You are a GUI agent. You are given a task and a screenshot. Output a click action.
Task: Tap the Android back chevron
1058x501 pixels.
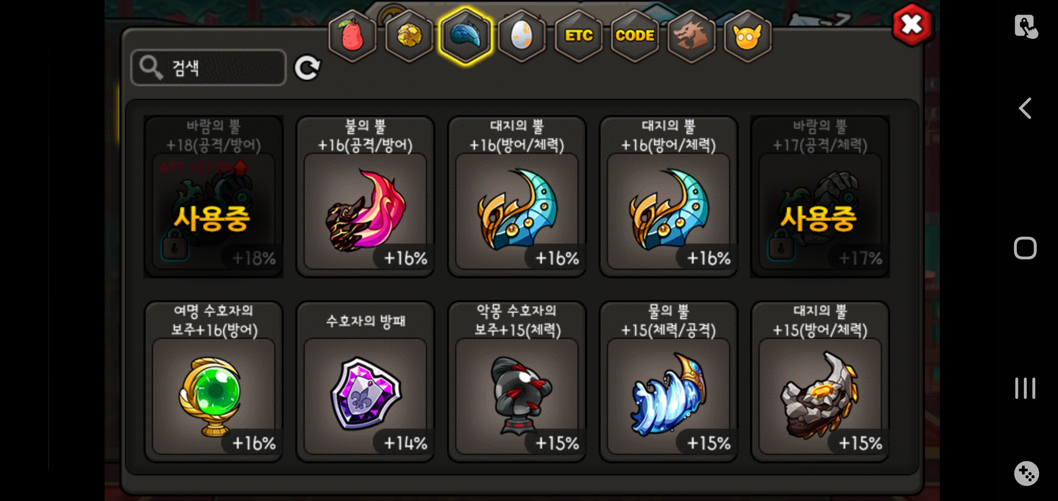(1025, 109)
